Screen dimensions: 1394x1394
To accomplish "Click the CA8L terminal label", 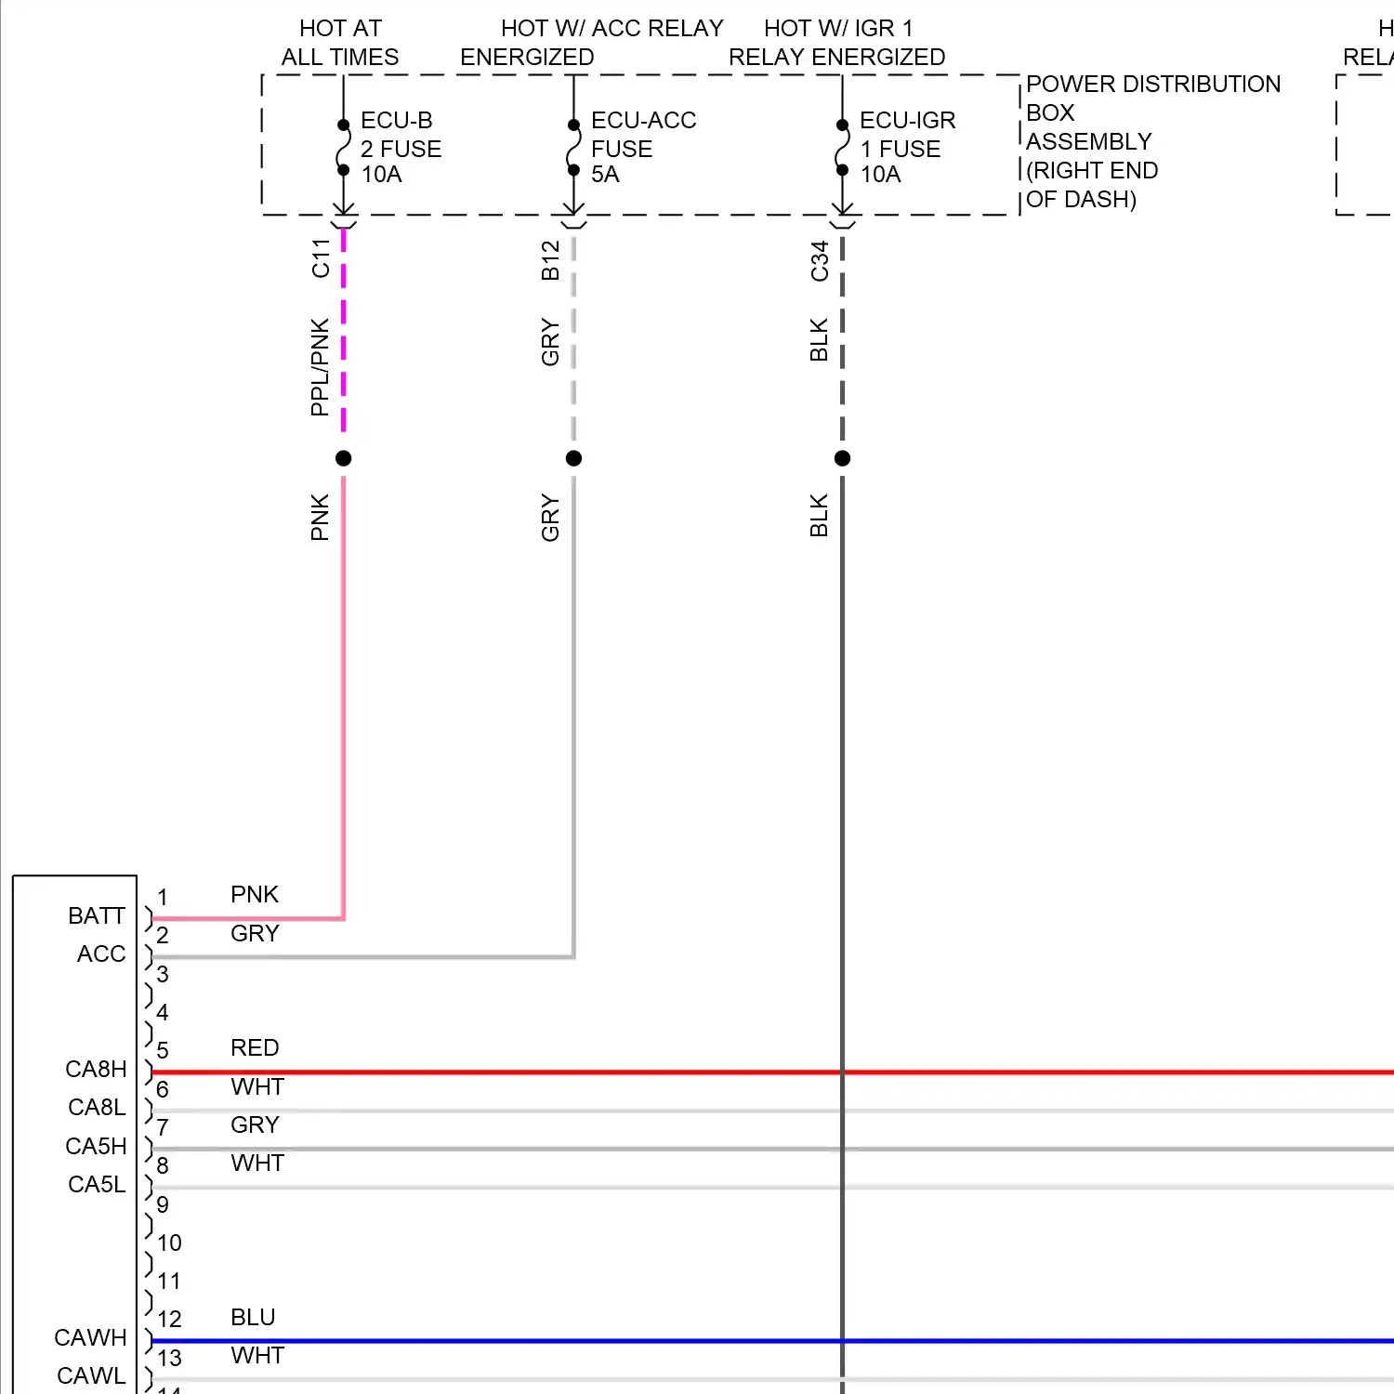I will [97, 1108].
